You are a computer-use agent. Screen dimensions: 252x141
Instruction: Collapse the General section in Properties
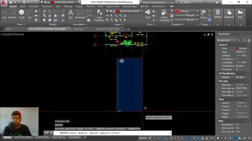pyautogui.click(x=246, y=45)
